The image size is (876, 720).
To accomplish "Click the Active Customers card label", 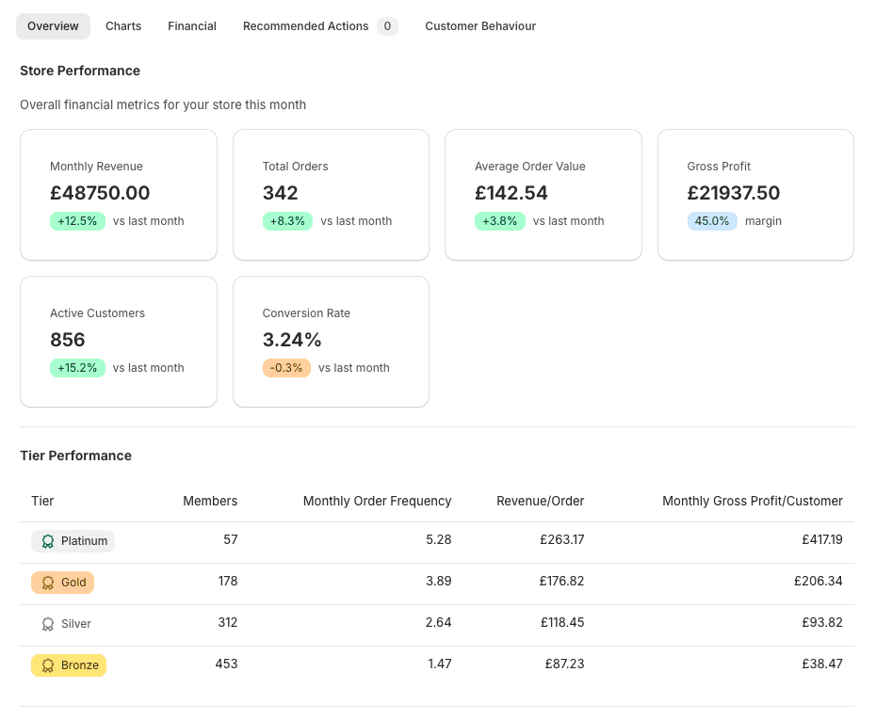I will (97, 313).
